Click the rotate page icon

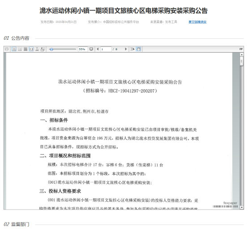(43, 49)
